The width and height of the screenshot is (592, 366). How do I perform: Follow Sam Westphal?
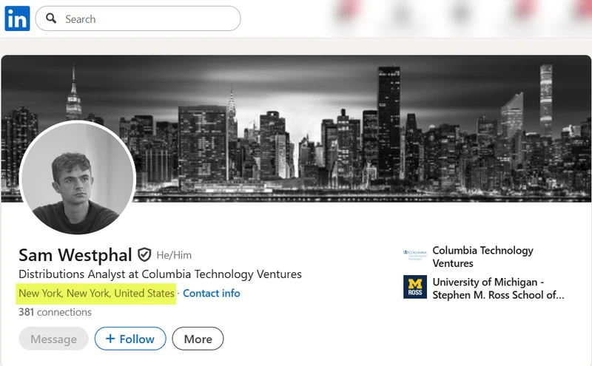pyautogui.click(x=129, y=339)
